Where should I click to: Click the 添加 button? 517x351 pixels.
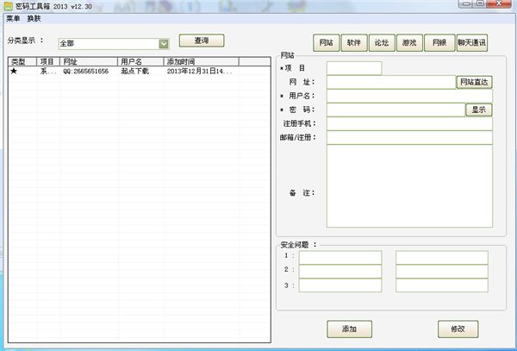tap(350, 329)
